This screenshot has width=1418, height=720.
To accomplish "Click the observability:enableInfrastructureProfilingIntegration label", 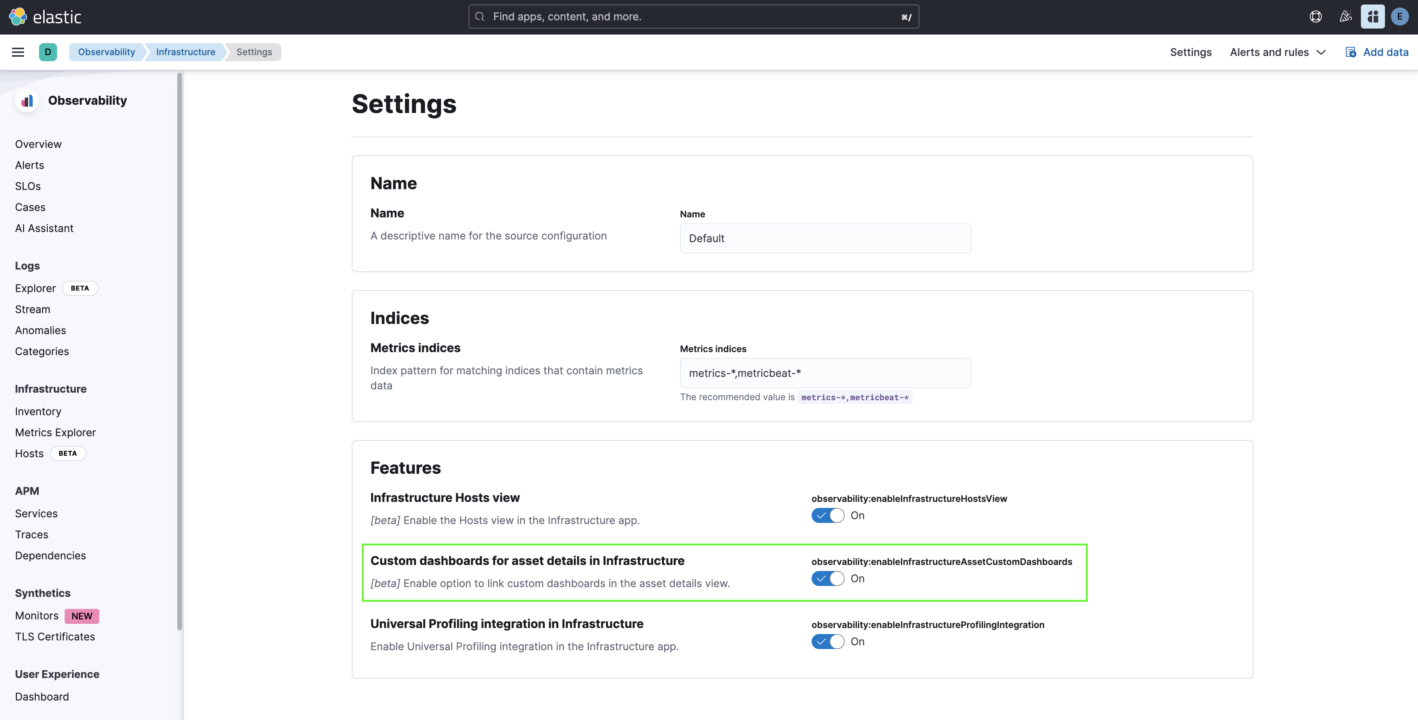I will click(x=928, y=625).
